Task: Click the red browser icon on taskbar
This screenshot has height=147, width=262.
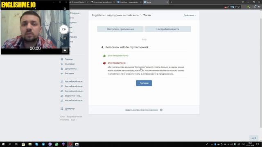Action: tap(70, 144)
